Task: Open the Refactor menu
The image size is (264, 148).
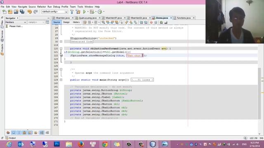Action: [42, 7]
